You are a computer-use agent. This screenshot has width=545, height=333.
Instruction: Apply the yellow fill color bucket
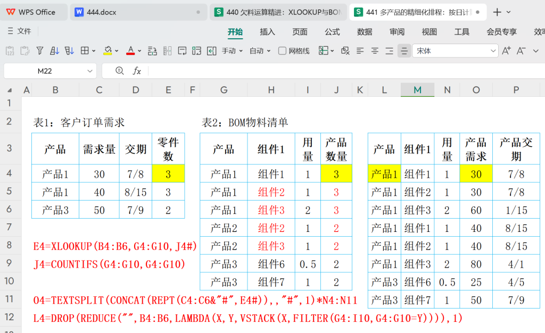pyautogui.click(x=108, y=51)
